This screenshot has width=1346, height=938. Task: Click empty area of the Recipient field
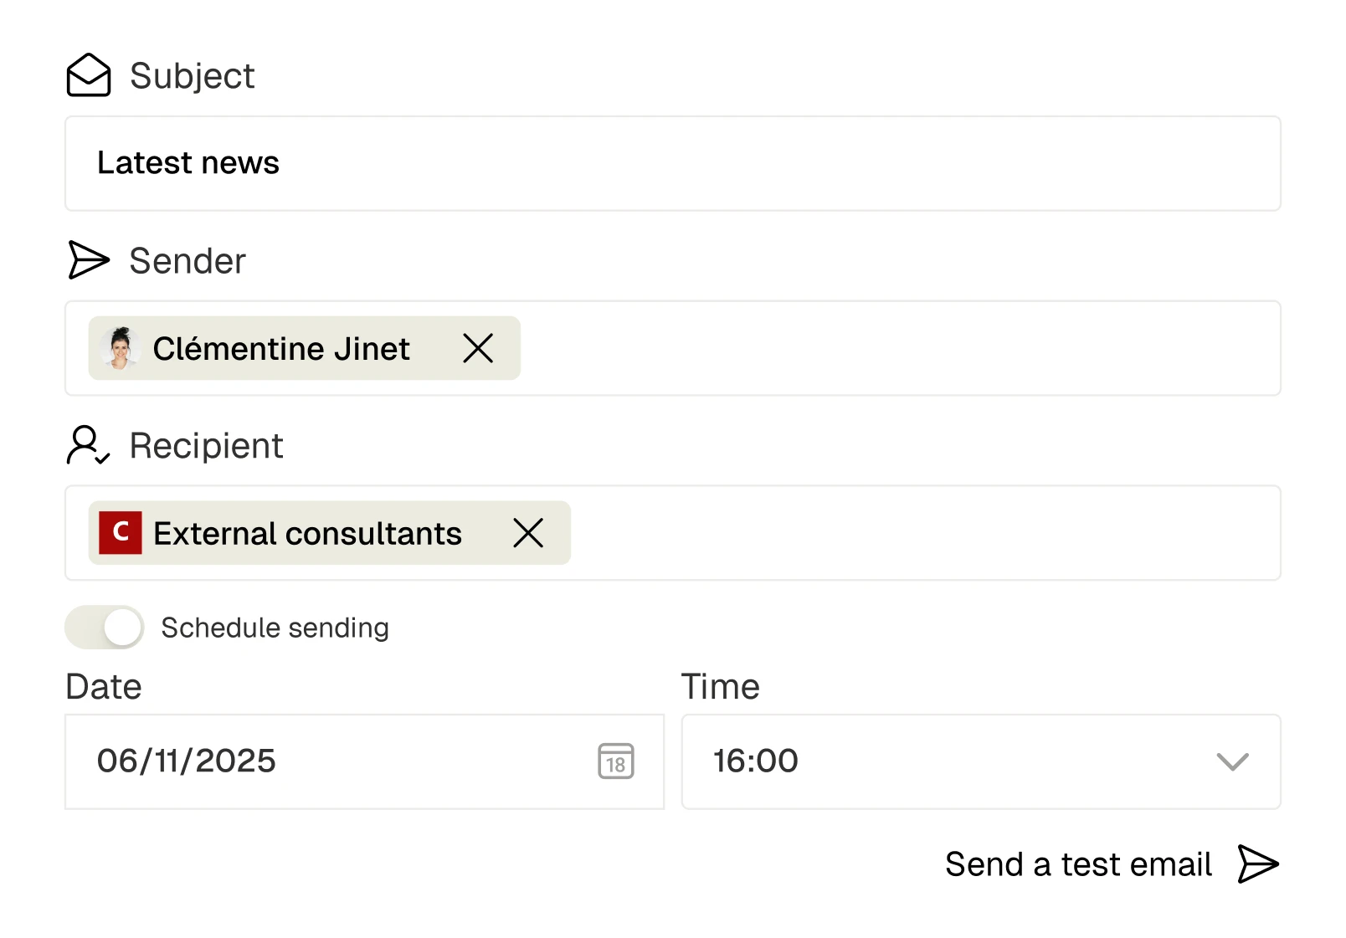click(x=921, y=533)
